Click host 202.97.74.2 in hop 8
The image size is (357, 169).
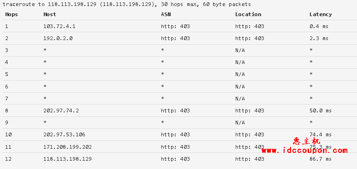(x=61, y=111)
